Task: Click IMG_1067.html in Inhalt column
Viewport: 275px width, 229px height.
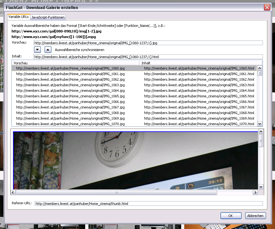Action: (199, 107)
